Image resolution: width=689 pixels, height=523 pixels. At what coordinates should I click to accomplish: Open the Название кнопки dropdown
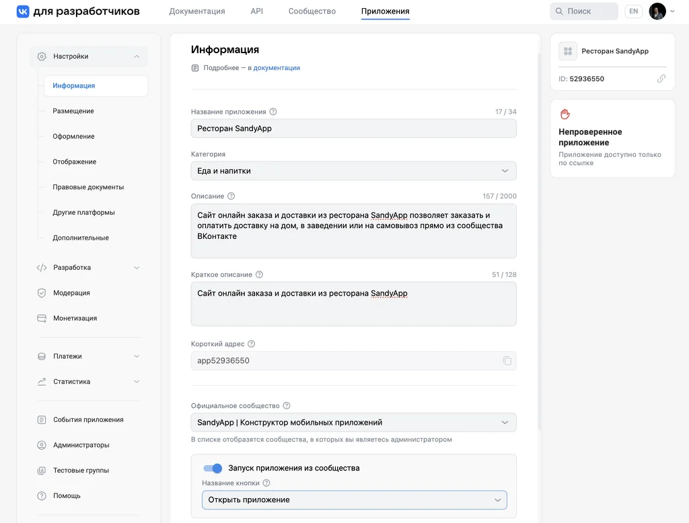(354, 500)
